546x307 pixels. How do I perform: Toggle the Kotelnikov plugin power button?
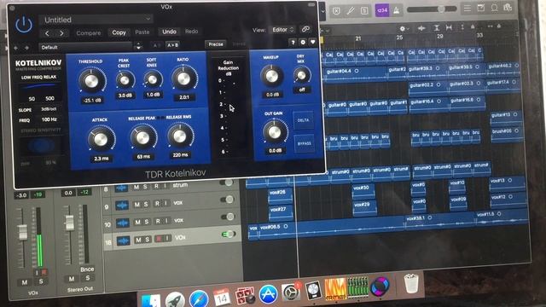click(x=24, y=25)
